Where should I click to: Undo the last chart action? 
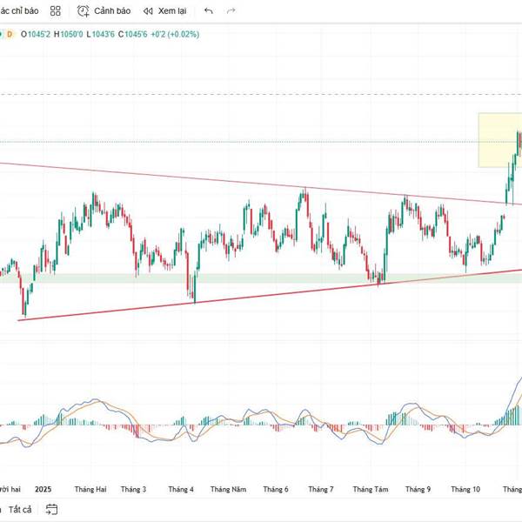tap(209, 11)
